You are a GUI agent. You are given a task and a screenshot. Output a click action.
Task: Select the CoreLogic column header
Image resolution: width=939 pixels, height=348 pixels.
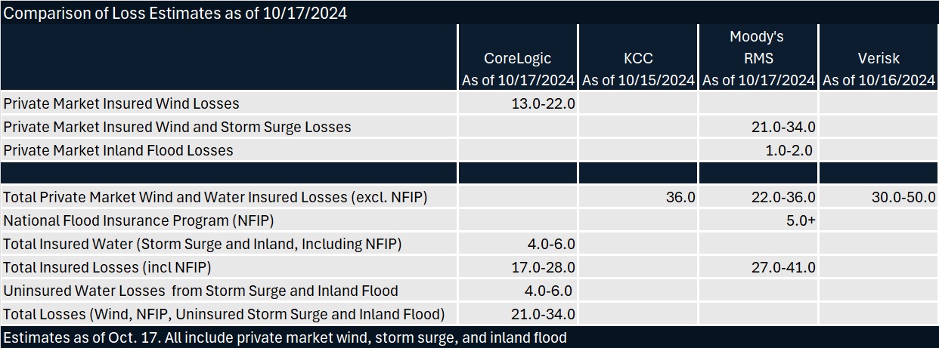coord(518,58)
